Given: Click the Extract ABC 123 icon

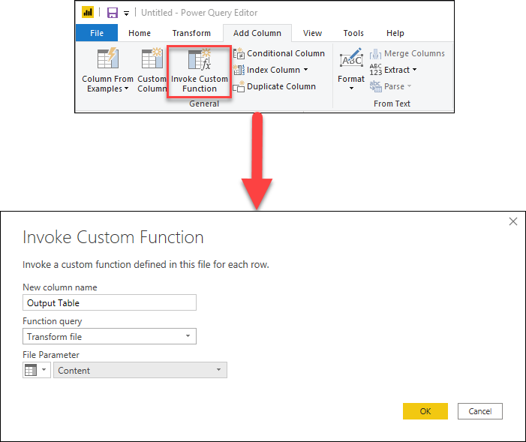Looking at the screenshot, I should (376, 70).
